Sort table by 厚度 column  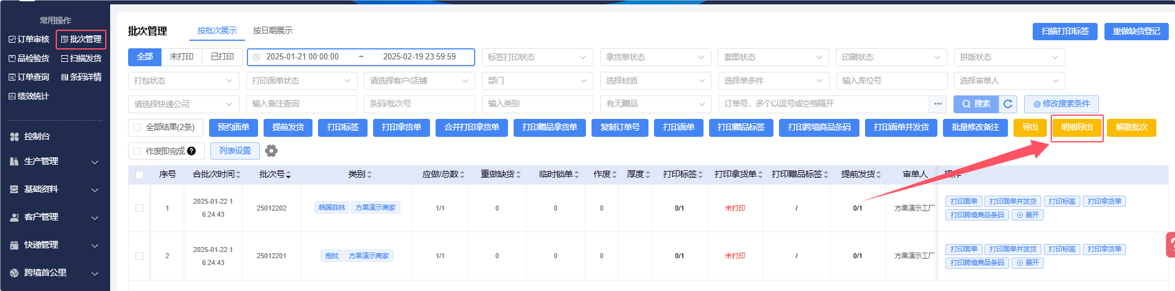[648, 175]
